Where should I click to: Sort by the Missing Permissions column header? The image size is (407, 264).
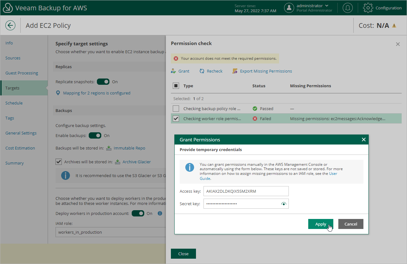pyautogui.click(x=310, y=86)
